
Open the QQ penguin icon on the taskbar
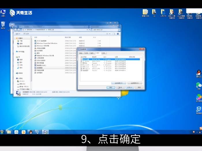coord(31,132)
